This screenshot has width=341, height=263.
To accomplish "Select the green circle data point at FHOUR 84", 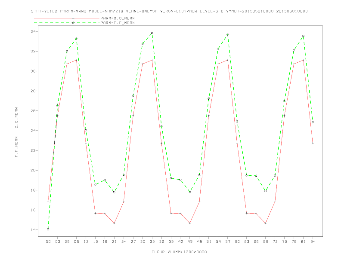I will click(x=313, y=122).
